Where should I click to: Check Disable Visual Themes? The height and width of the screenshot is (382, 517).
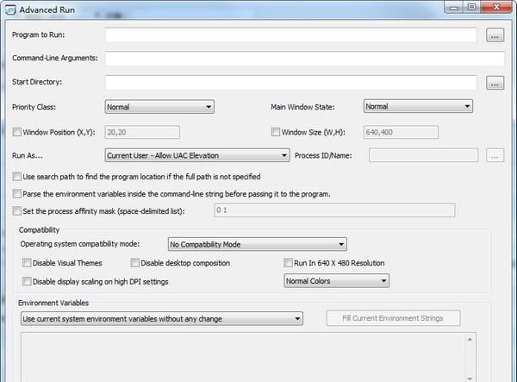click(x=27, y=263)
